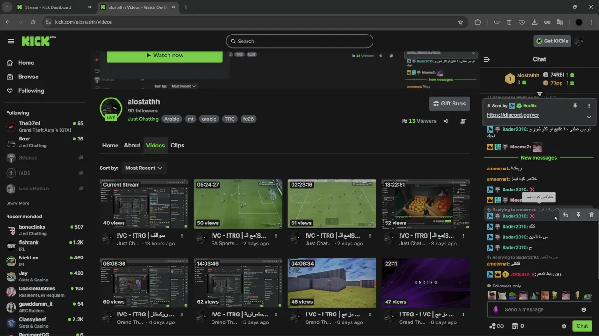Click the translate page icon
The width and height of the screenshot is (599, 336).
click(x=560, y=22)
